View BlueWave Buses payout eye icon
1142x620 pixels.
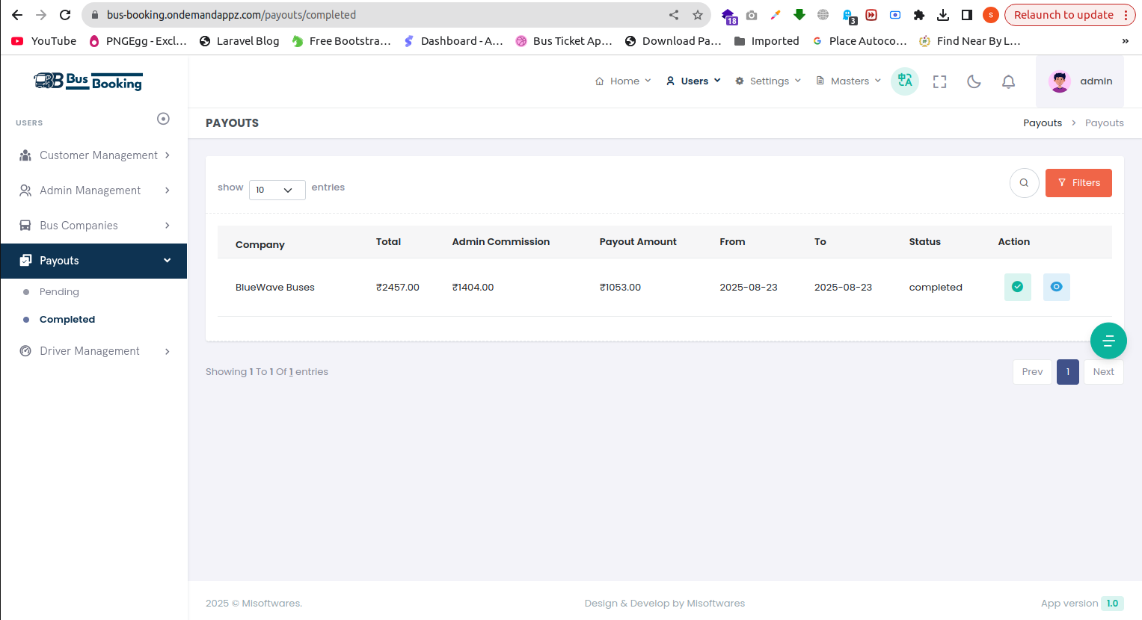[1057, 287]
